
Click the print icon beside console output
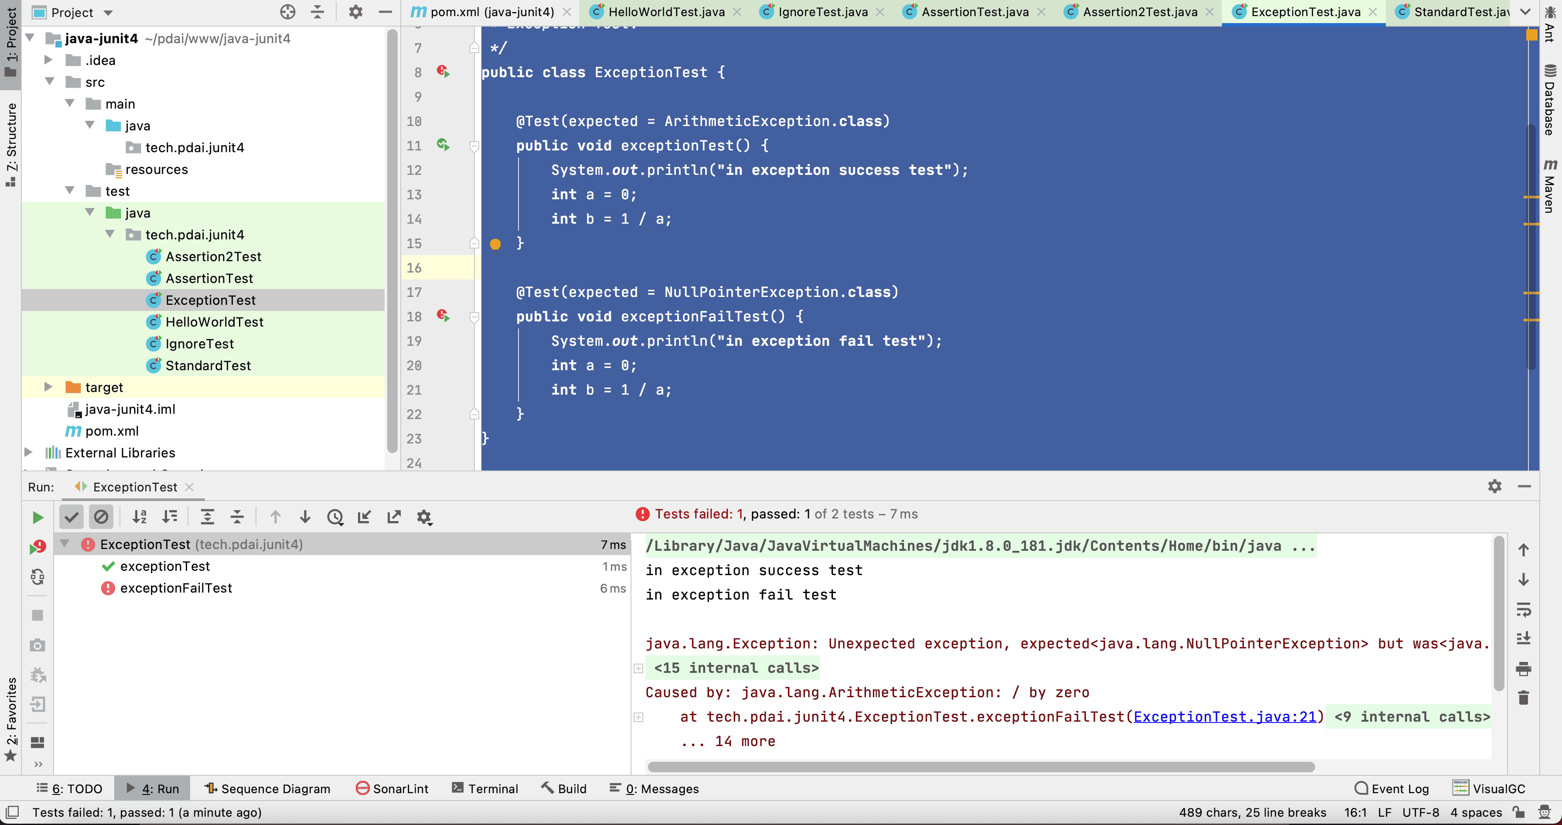pos(1523,669)
